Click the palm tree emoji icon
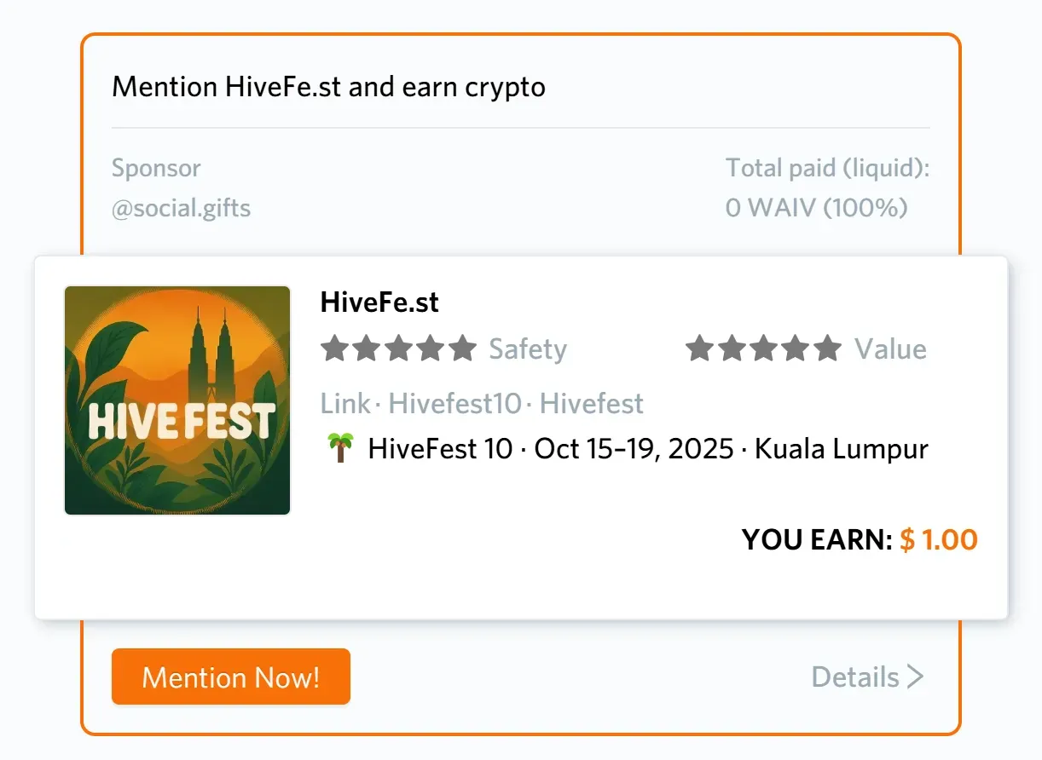Viewport: 1042px width, 760px height. click(x=340, y=448)
